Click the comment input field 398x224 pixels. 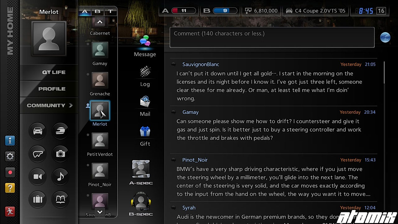(272, 37)
